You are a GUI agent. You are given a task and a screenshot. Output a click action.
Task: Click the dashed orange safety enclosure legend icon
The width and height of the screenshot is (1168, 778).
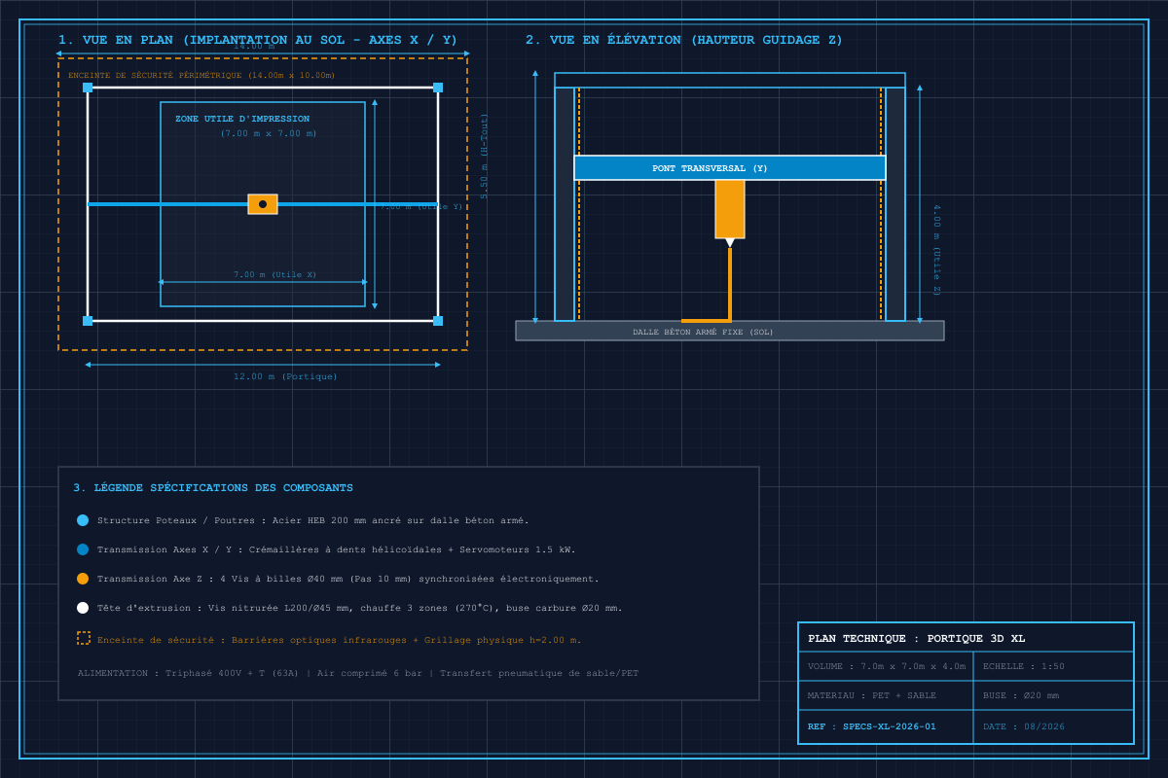(84, 638)
